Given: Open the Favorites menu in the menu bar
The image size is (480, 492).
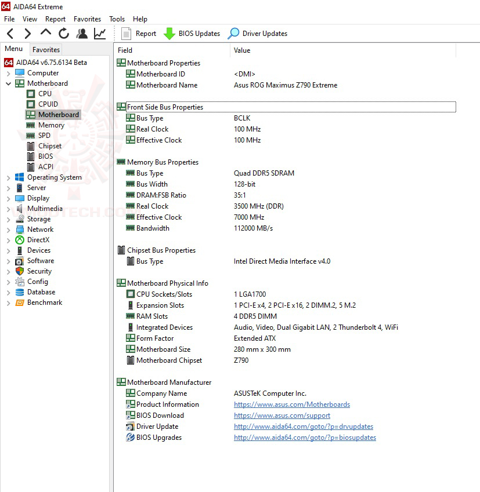Looking at the screenshot, I should 88,19.
